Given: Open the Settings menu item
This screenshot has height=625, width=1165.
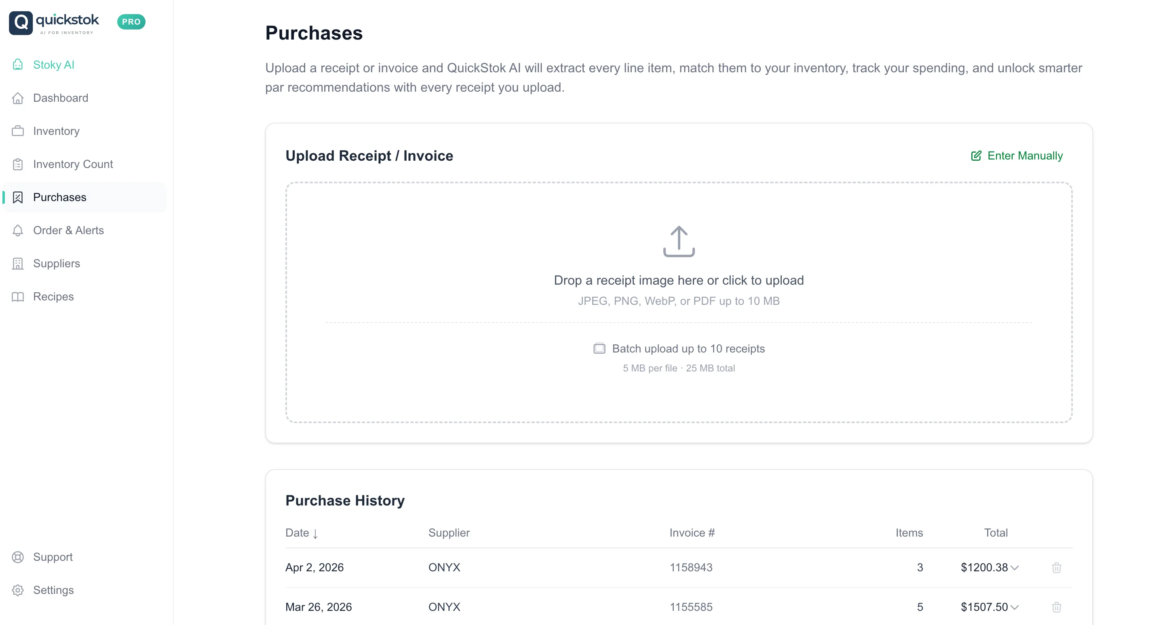Looking at the screenshot, I should [53, 590].
